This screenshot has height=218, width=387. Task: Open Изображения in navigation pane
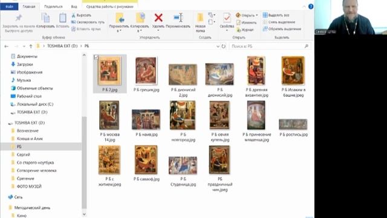[27, 72]
